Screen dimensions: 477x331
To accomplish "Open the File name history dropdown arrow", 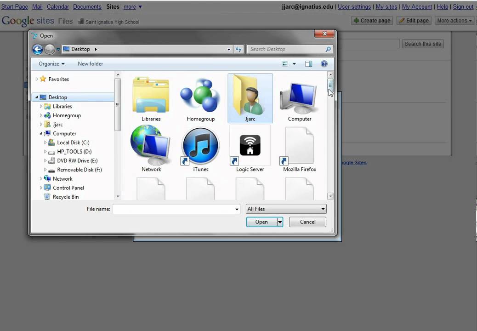I will click(237, 209).
